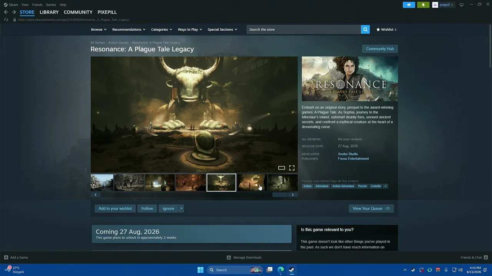Select the first snowy landscape thumbnail
The width and height of the screenshot is (492, 276).
tap(102, 182)
